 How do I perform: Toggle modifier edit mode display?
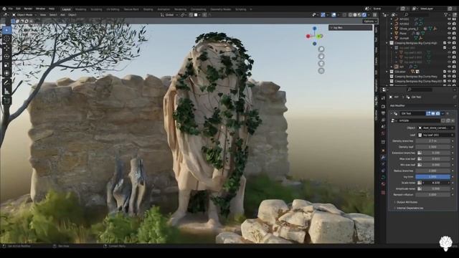point(428,113)
